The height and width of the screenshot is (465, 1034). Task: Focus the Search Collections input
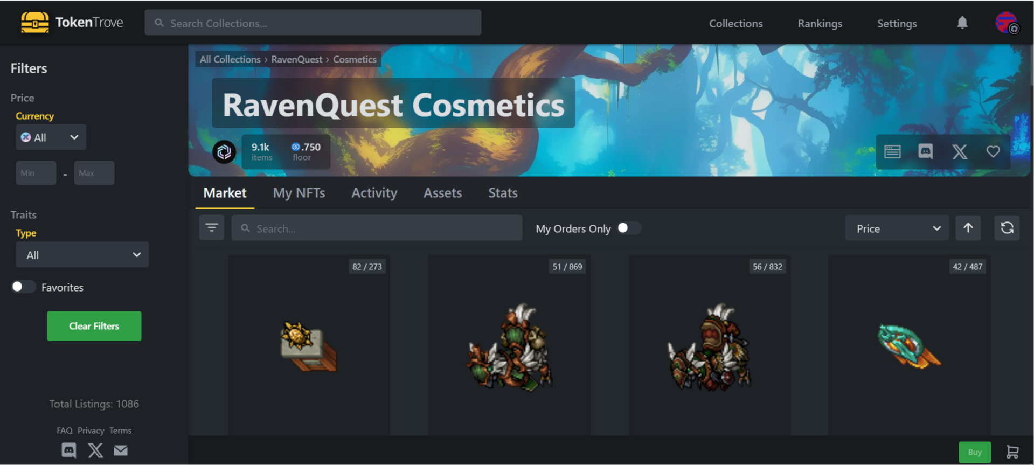coord(313,23)
